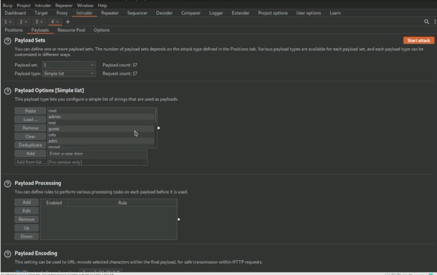This screenshot has height=275, width=437.
Task: Click arrow expander beside payload list
Action: [159, 128]
